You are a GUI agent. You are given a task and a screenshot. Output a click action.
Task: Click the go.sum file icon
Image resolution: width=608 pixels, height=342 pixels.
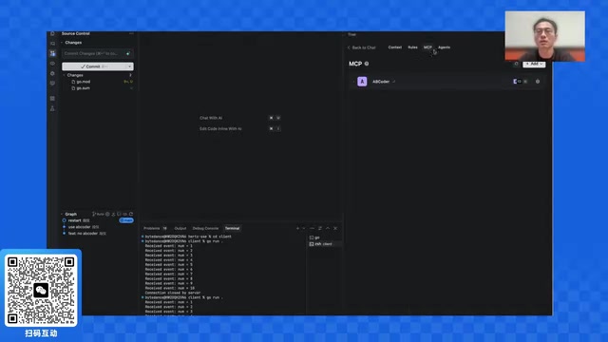point(73,88)
